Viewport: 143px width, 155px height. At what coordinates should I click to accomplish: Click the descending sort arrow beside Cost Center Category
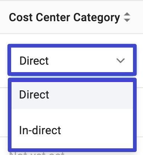(127, 20)
